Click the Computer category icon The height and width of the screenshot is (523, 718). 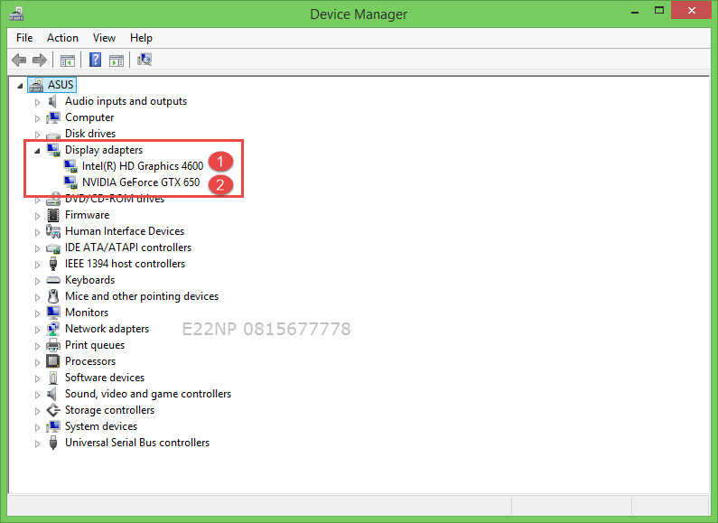[53, 117]
